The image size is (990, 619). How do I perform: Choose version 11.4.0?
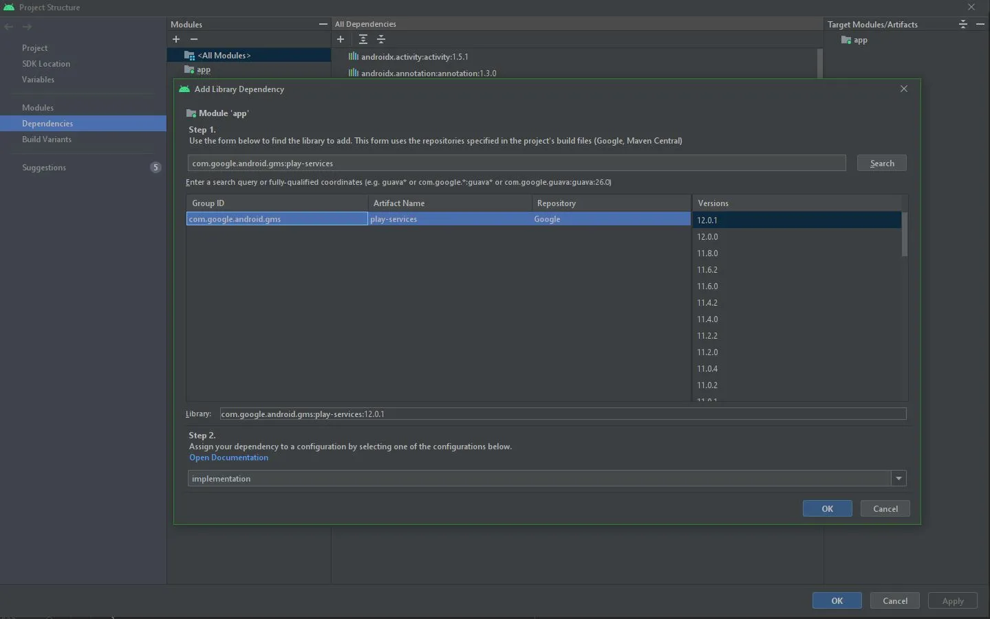click(797, 319)
